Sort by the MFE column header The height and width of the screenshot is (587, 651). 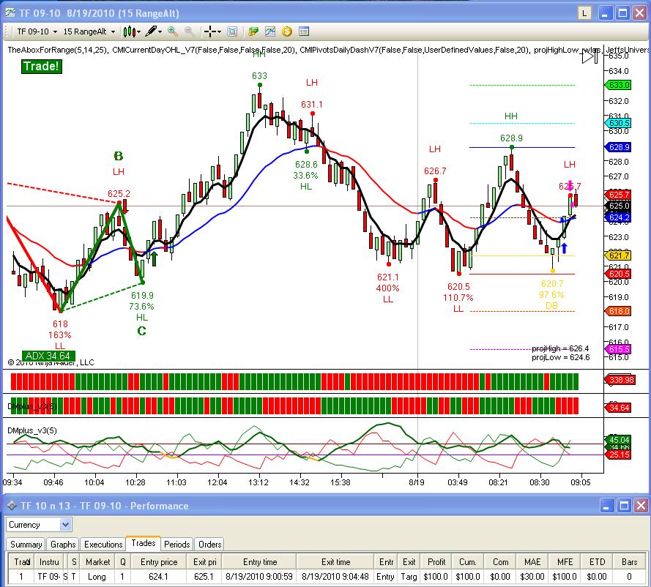pyautogui.click(x=565, y=561)
